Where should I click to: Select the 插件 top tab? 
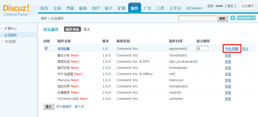coord(135,8)
